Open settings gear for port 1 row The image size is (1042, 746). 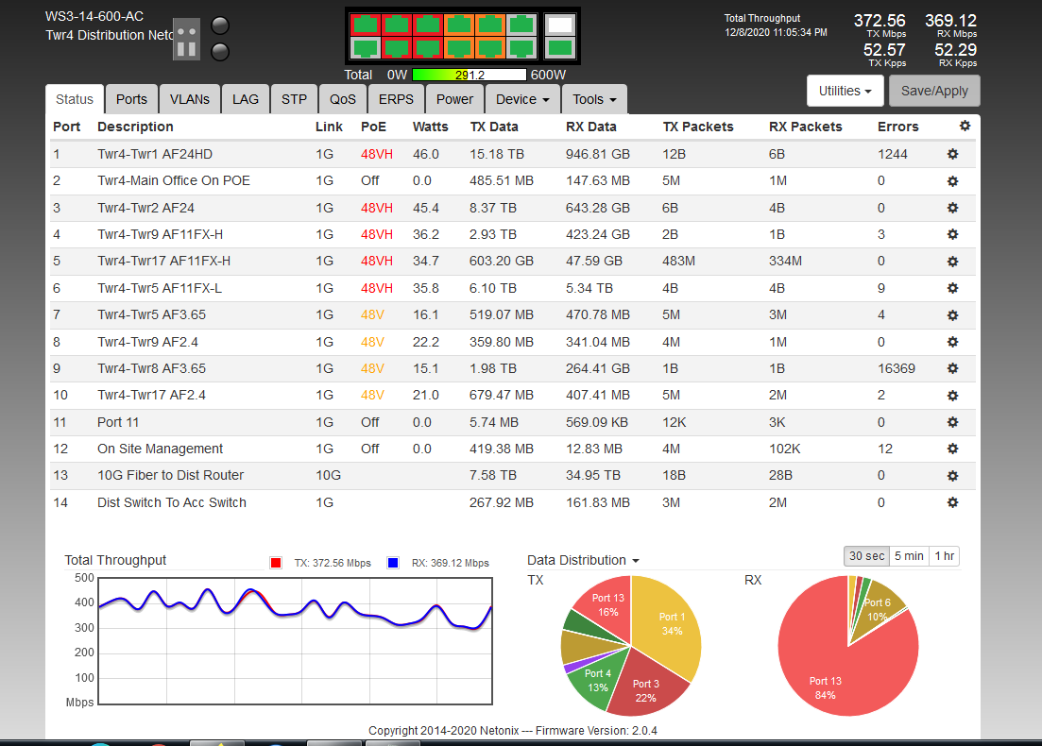tap(952, 154)
